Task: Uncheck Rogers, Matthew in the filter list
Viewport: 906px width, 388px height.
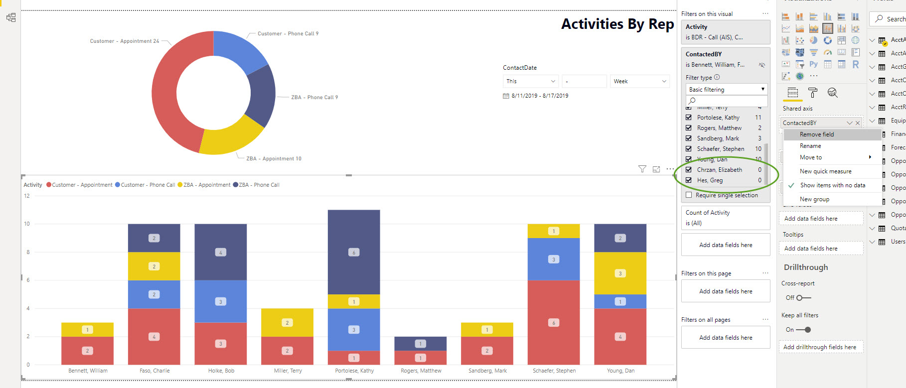Action: [x=689, y=128]
